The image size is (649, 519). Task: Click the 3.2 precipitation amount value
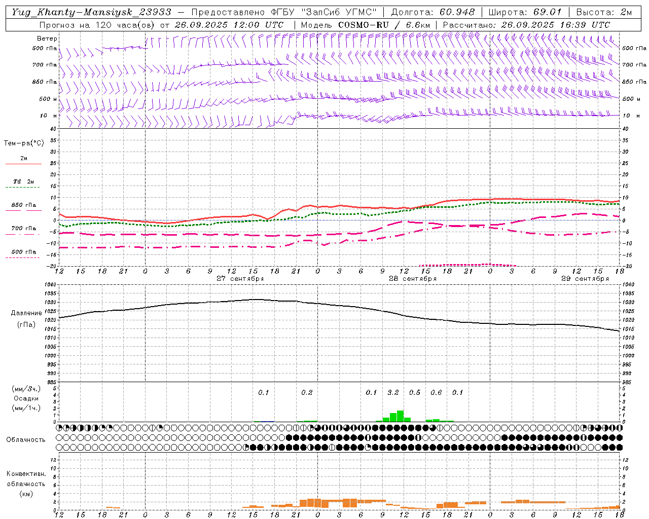pyautogui.click(x=393, y=392)
